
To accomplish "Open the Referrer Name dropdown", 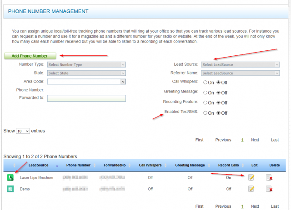I will coord(241,73).
